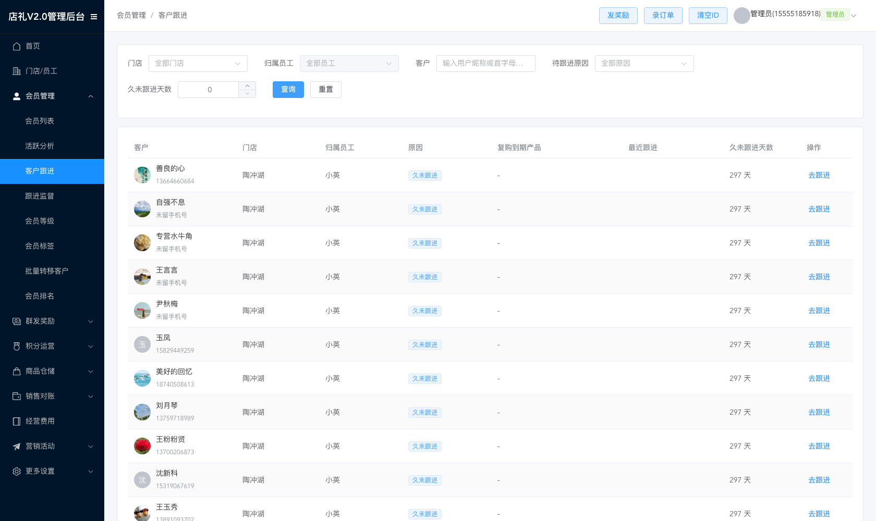
Task: Click the 查询 search button
Action: [288, 90]
